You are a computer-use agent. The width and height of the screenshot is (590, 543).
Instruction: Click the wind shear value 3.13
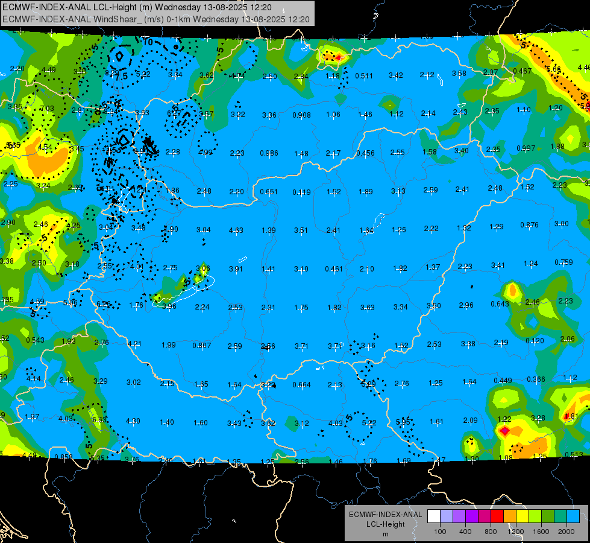pos(398,191)
